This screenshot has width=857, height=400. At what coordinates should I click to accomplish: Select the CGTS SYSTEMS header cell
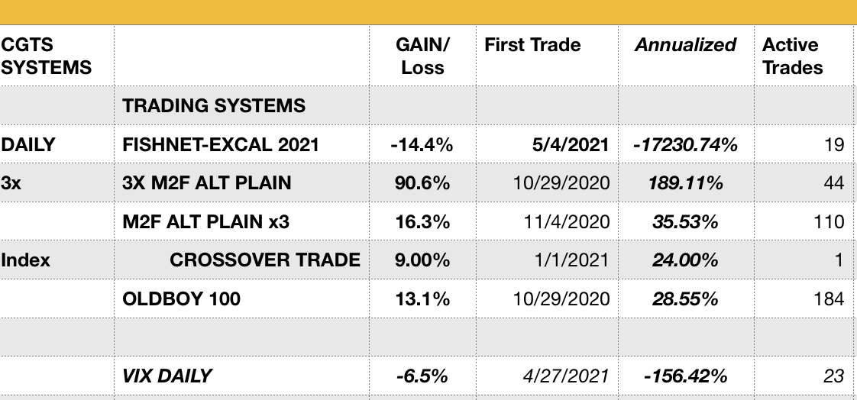46,56
